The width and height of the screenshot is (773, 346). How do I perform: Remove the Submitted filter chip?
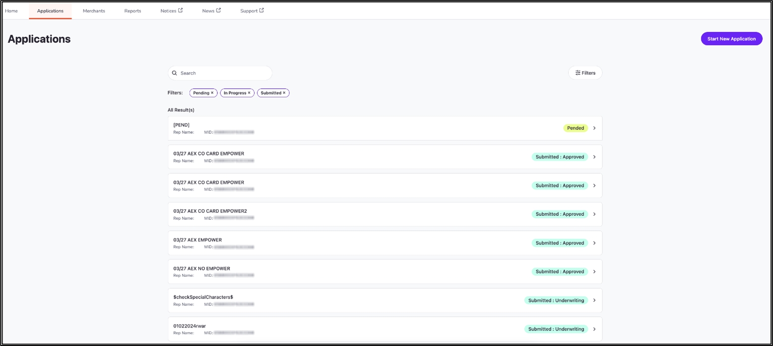tap(284, 93)
